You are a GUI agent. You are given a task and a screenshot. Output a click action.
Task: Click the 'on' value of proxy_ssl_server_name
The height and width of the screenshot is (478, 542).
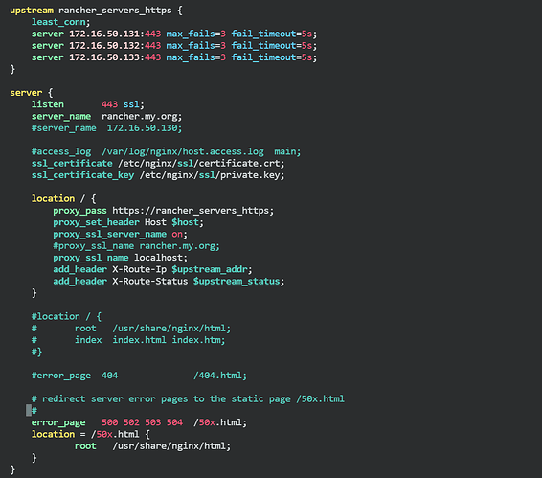(x=177, y=234)
